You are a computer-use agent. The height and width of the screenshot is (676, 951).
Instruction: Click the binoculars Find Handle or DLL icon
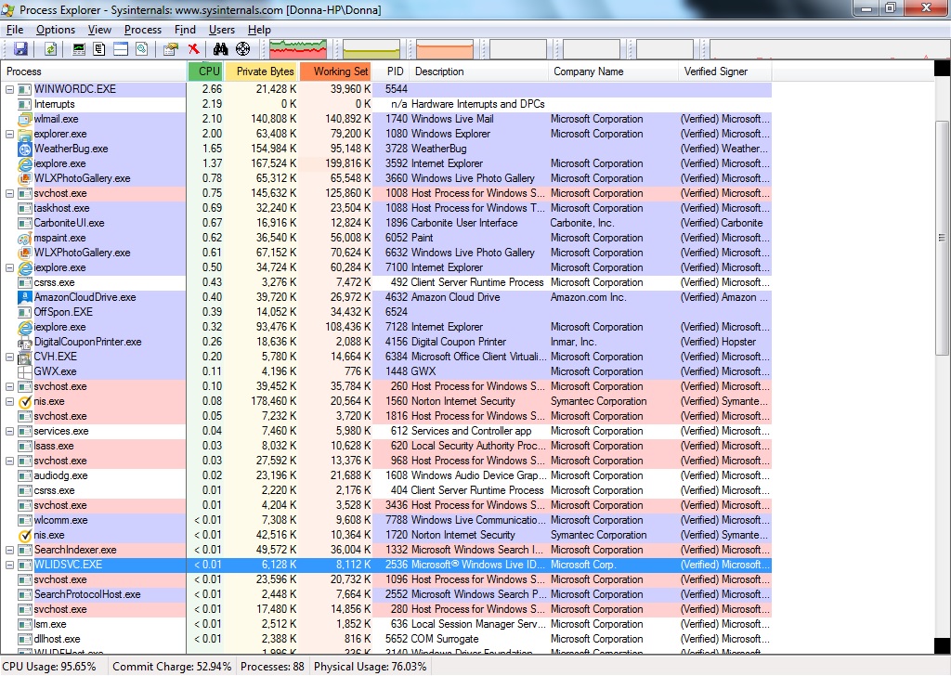[x=220, y=49]
